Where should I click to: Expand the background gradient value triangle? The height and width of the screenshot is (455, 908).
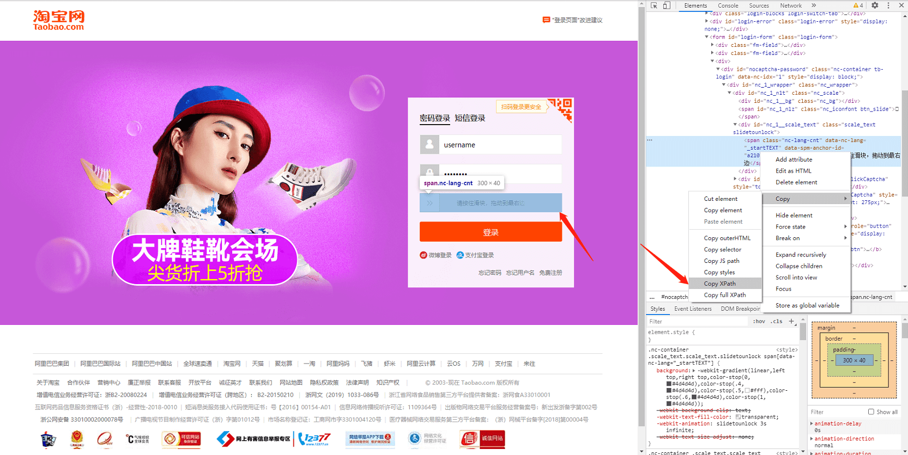tap(694, 371)
